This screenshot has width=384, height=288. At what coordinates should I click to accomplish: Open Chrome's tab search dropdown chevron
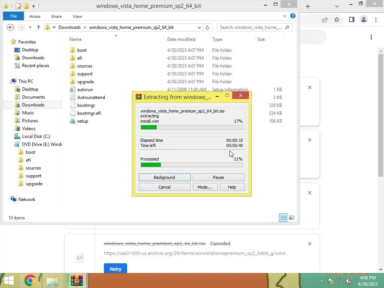click(x=337, y=7)
